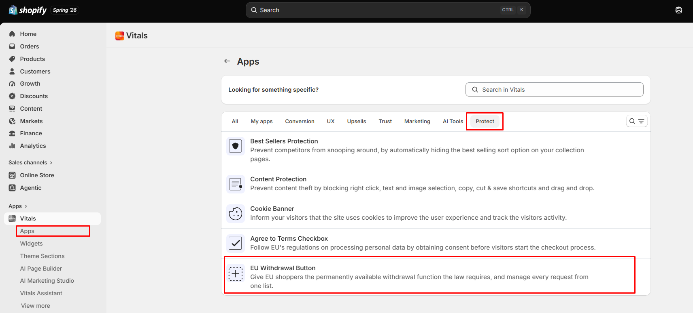Open Content in the sidebar
Screen dimensions: 693x313
[x=31, y=109]
